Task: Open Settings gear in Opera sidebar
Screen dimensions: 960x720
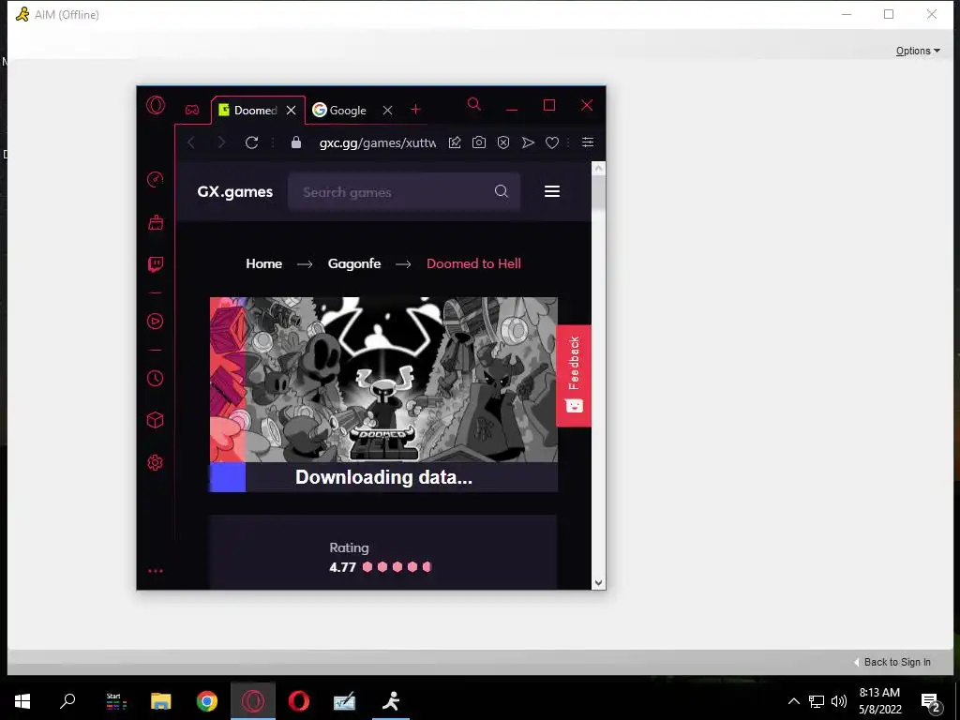Action: [156, 463]
